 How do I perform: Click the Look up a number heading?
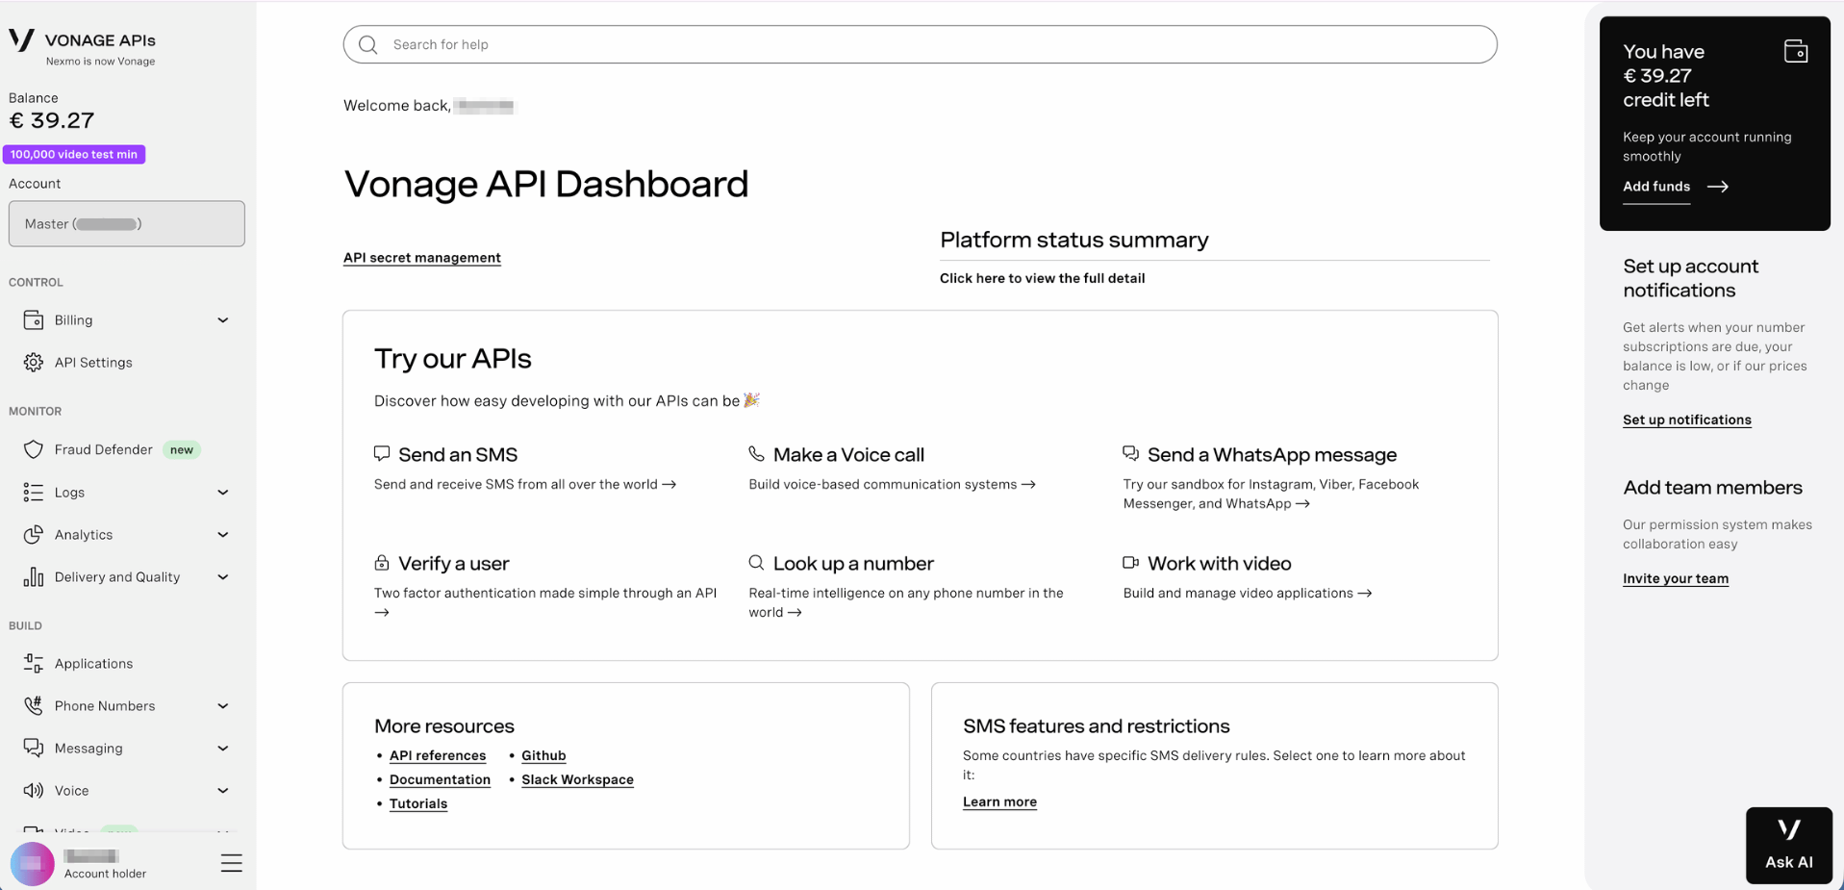853,563
